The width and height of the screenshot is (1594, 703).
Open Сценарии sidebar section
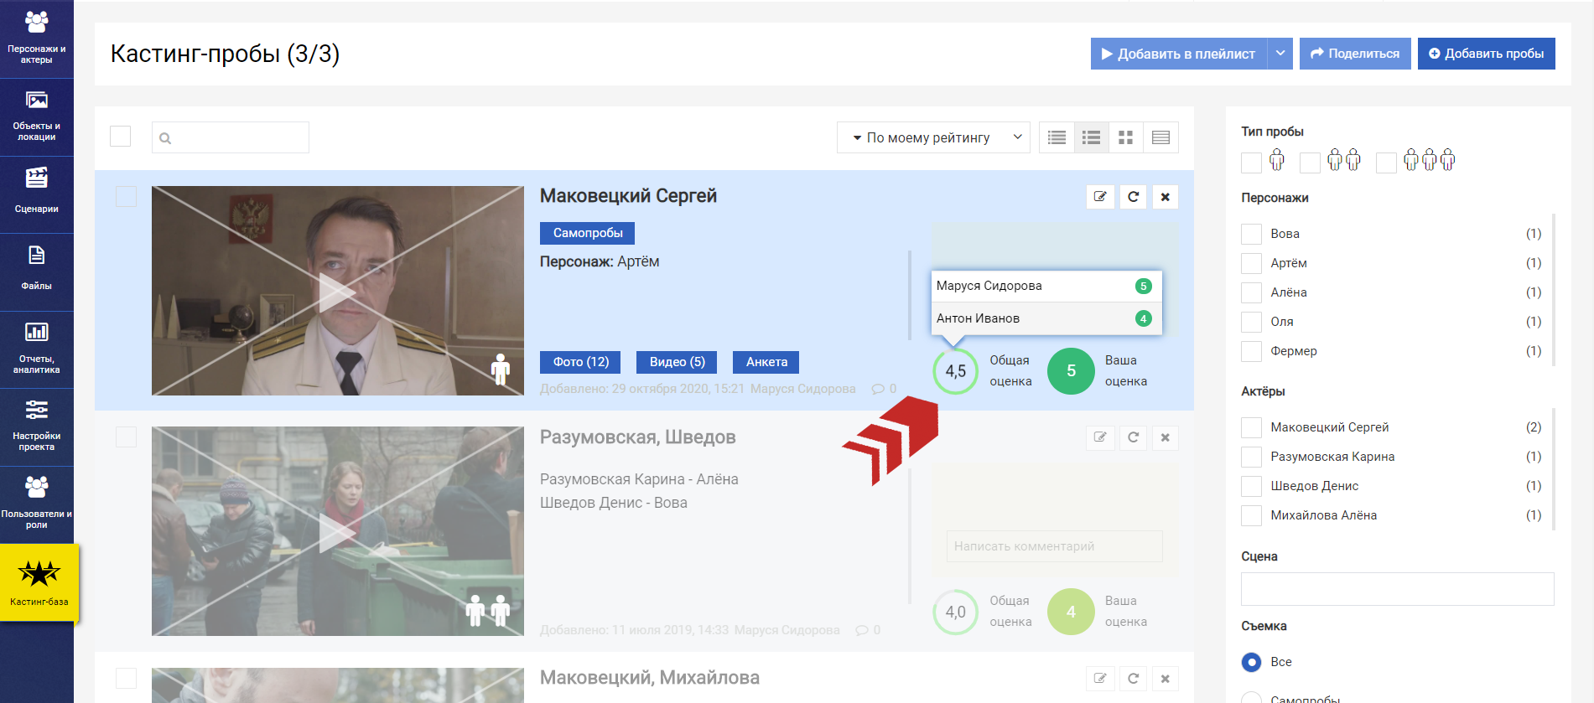[37, 194]
